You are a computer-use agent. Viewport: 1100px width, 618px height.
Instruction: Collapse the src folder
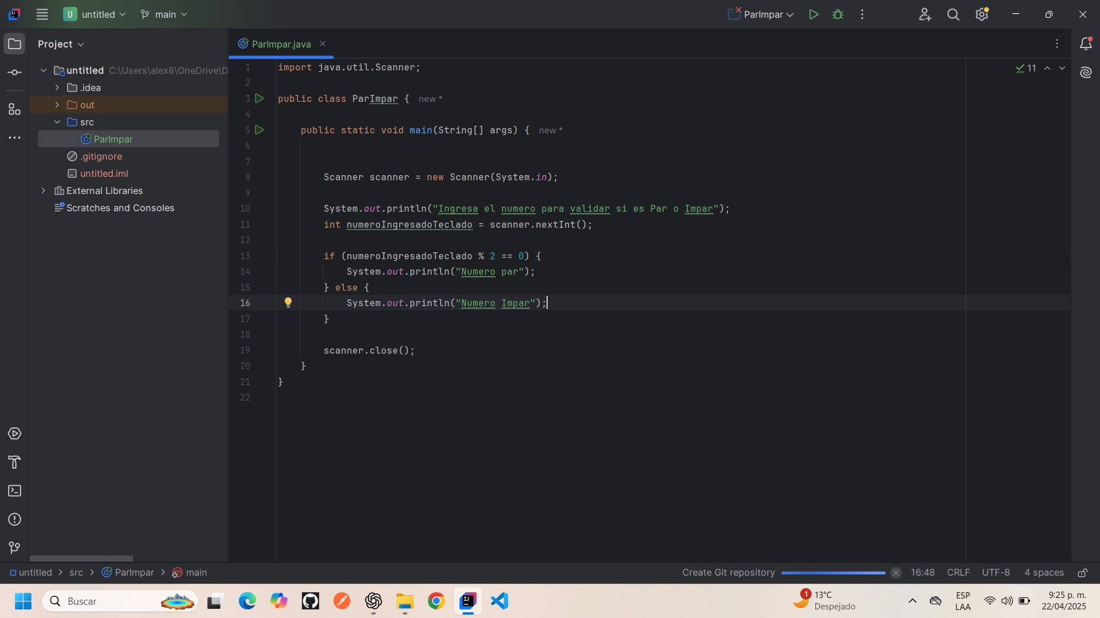tap(57, 122)
